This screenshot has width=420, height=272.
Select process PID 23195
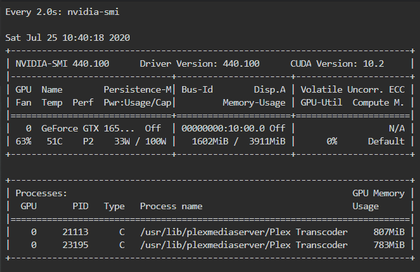point(75,245)
